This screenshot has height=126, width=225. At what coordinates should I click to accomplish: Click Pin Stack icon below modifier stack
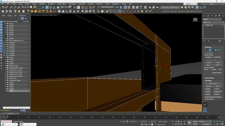coord(205,41)
